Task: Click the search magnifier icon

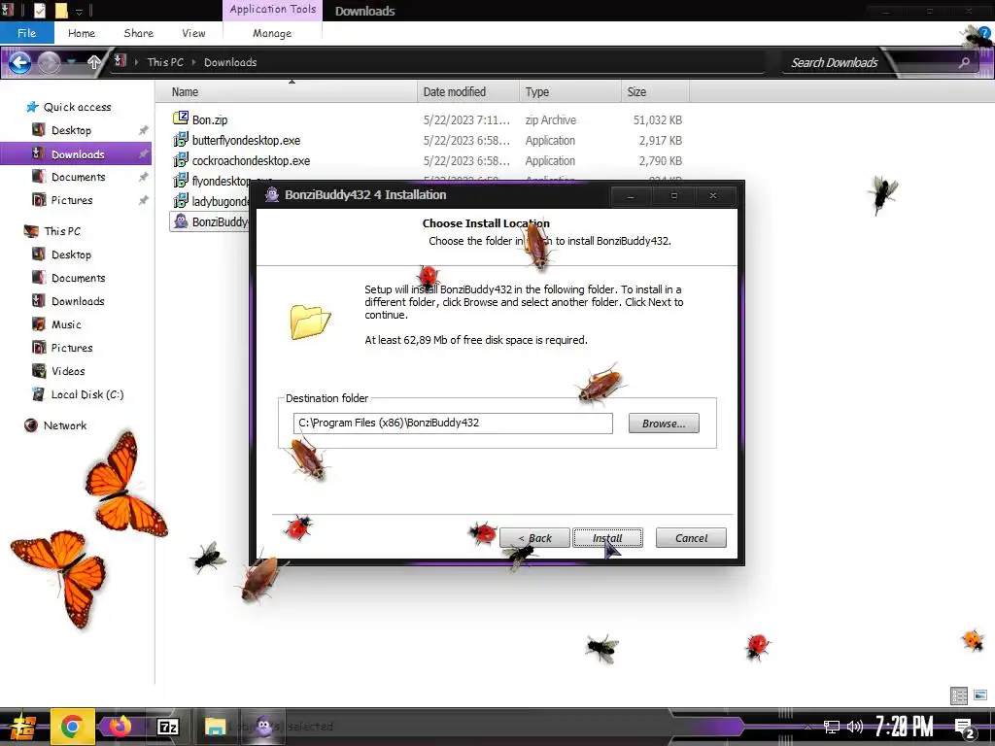Action: [x=964, y=62]
